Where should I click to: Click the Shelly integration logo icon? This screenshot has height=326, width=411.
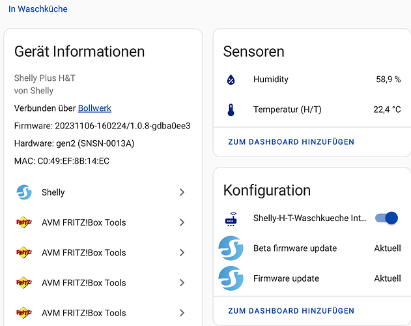click(24, 192)
